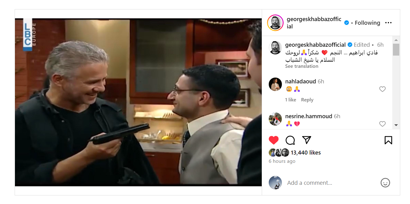Open nesrine.hammoud's profile avatar
Image resolution: width=410 pixels, height=204 pixels.
coord(275,119)
